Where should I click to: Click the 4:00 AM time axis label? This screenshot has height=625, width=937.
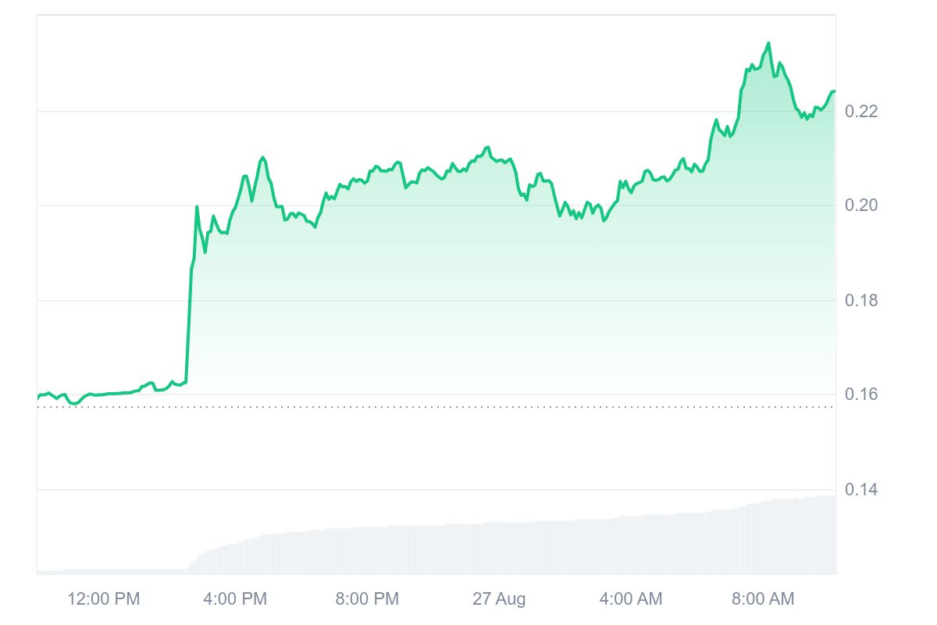(631, 599)
